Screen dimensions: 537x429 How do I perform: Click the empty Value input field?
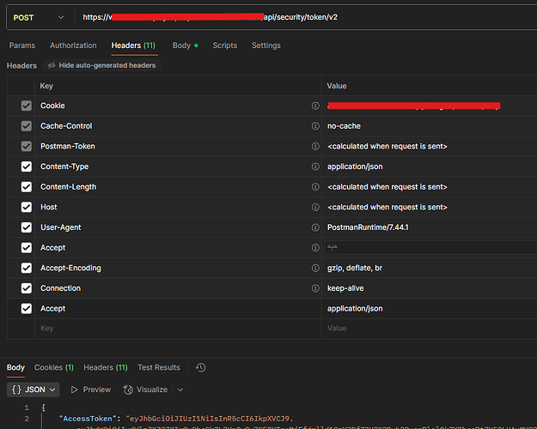(430, 329)
